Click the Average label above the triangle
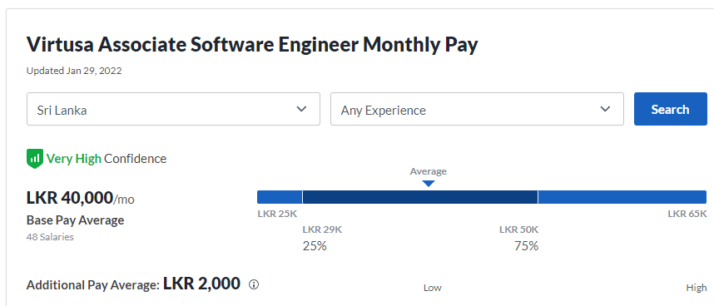The width and height of the screenshot is (714, 306). [428, 171]
